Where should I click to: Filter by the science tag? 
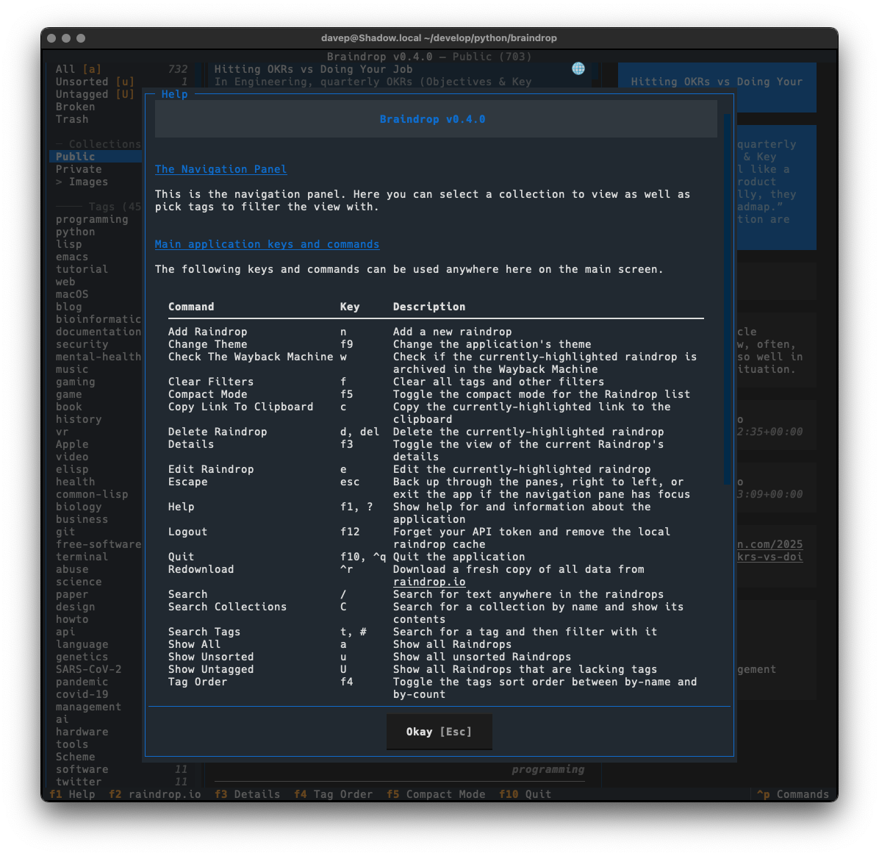coord(79,582)
